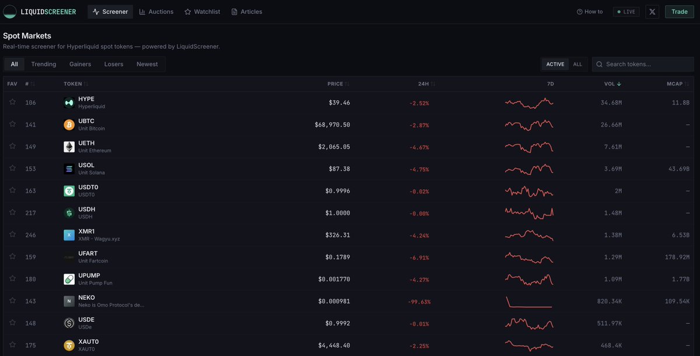700x356 pixels.
Task: Click the NEKO token icon
Action: click(x=69, y=301)
